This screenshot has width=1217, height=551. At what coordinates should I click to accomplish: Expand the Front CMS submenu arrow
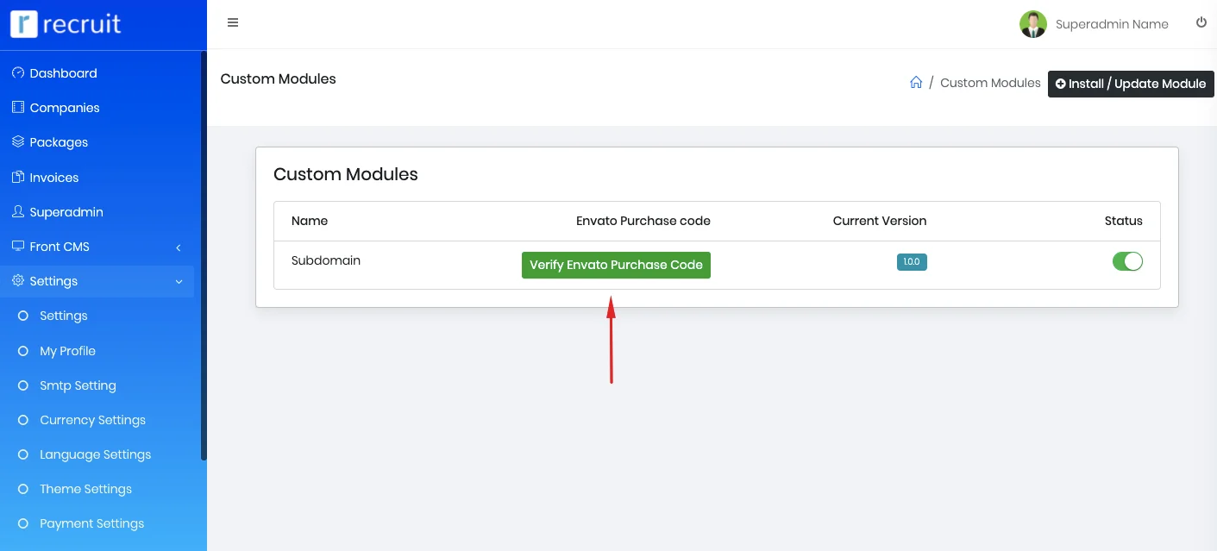point(179,247)
